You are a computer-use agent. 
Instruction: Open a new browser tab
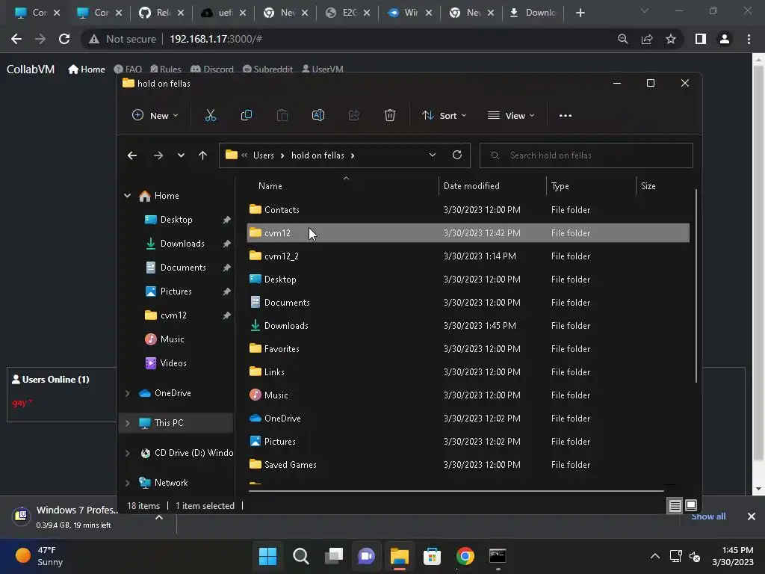580,13
